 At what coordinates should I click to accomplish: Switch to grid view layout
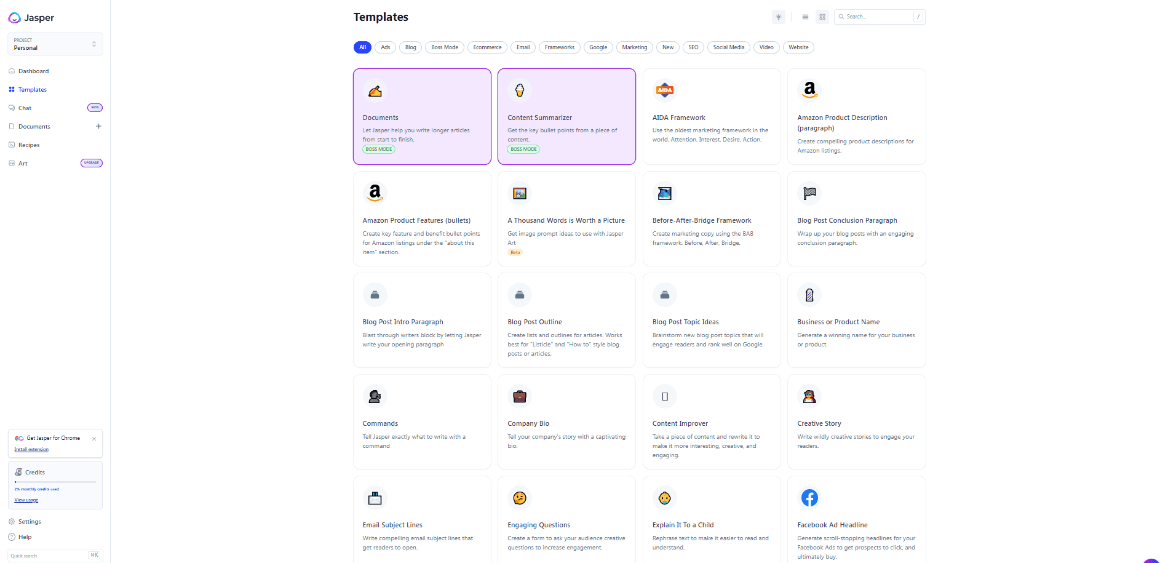point(822,17)
